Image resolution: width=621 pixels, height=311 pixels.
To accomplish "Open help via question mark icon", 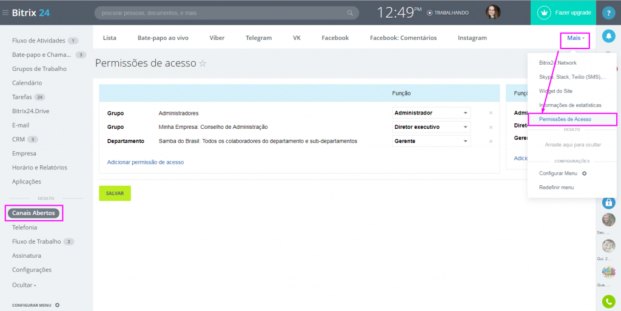I will (609, 13).
